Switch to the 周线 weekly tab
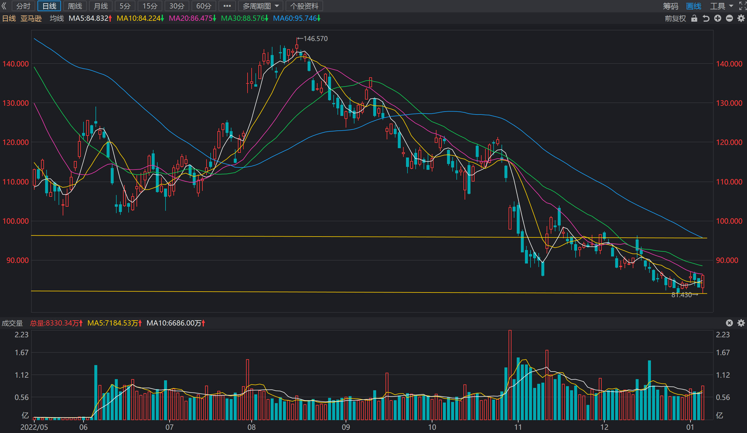This screenshot has width=747, height=433. pyautogui.click(x=75, y=6)
